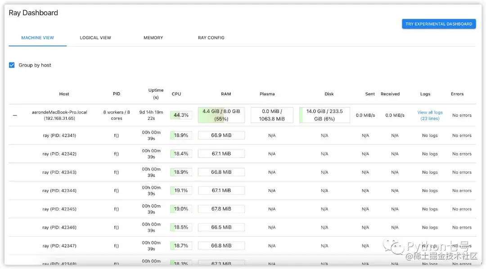The width and height of the screenshot is (486, 269).
Task: Click the Disk usage bar 14.0 GiB / 233.5 GiB
Action: click(x=324, y=115)
